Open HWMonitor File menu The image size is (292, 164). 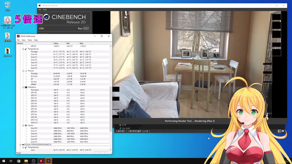[x=18, y=40]
